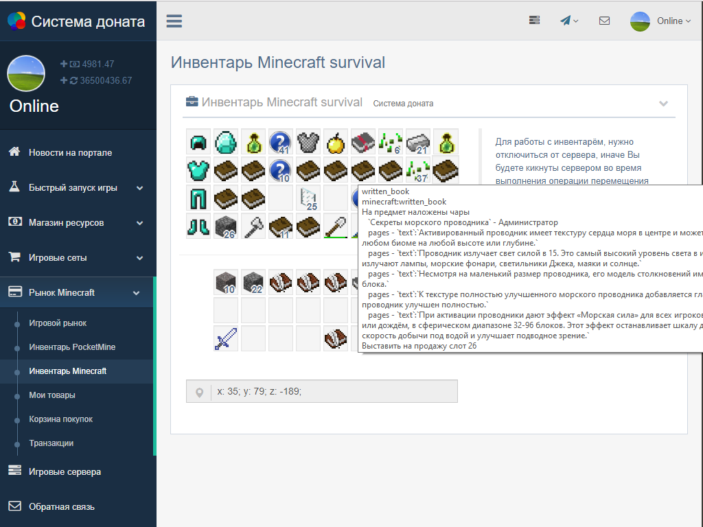Image resolution: width=703 pixels, height=527 pixels.
Task: Click the server list icon in header
Action: click(534, 21)
